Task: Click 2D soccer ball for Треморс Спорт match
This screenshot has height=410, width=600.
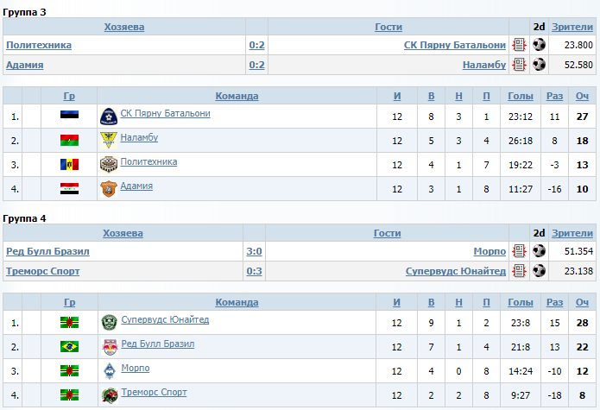Action: 540,271
